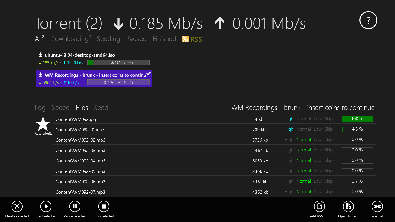Click the Pause selected icon
Screen dimensions: 395x222
click(x=75, y=206)
